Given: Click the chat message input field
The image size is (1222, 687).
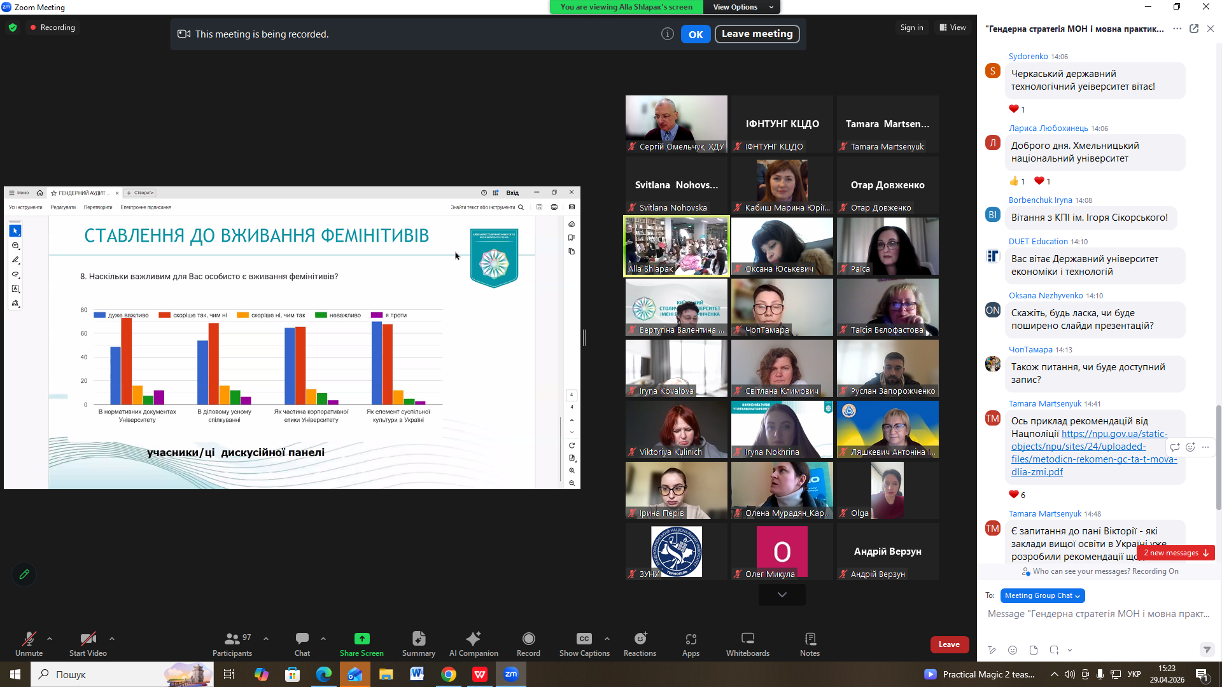Looking at the screenshot, I should pyautogui.click(x=1099, y=614).
